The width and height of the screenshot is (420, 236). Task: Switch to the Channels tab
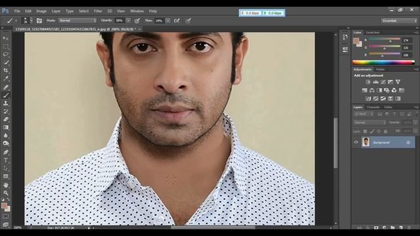[x=373, y=108]
